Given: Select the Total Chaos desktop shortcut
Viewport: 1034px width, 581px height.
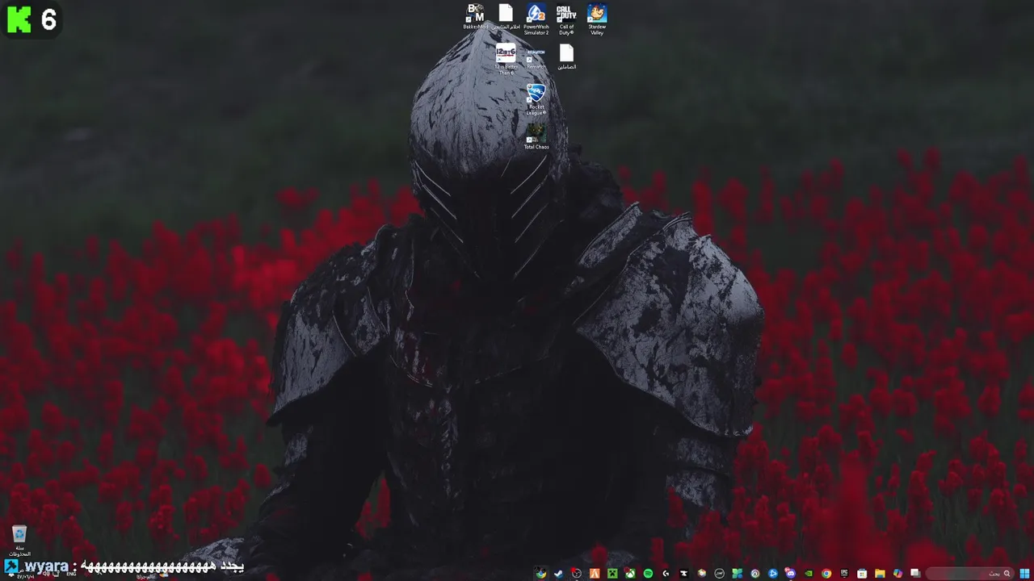Looking at the screenshot, I should tap(536, 135).
